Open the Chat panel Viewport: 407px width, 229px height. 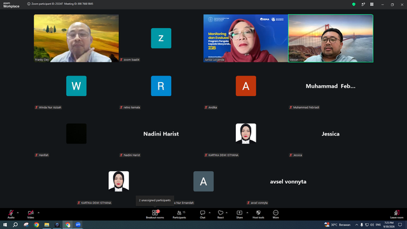coord(202,214)
